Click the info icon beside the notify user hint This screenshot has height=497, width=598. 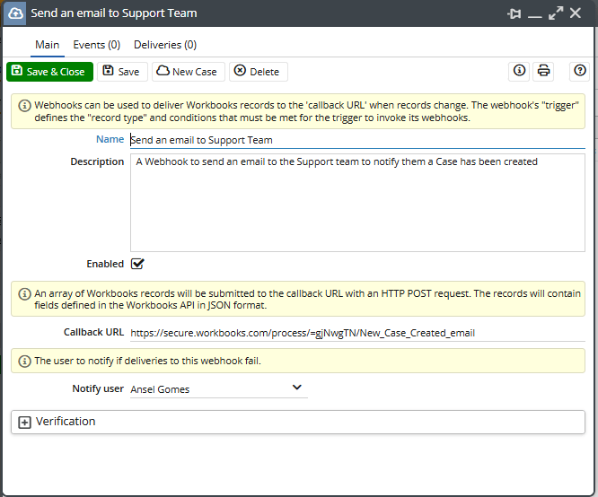23,361
